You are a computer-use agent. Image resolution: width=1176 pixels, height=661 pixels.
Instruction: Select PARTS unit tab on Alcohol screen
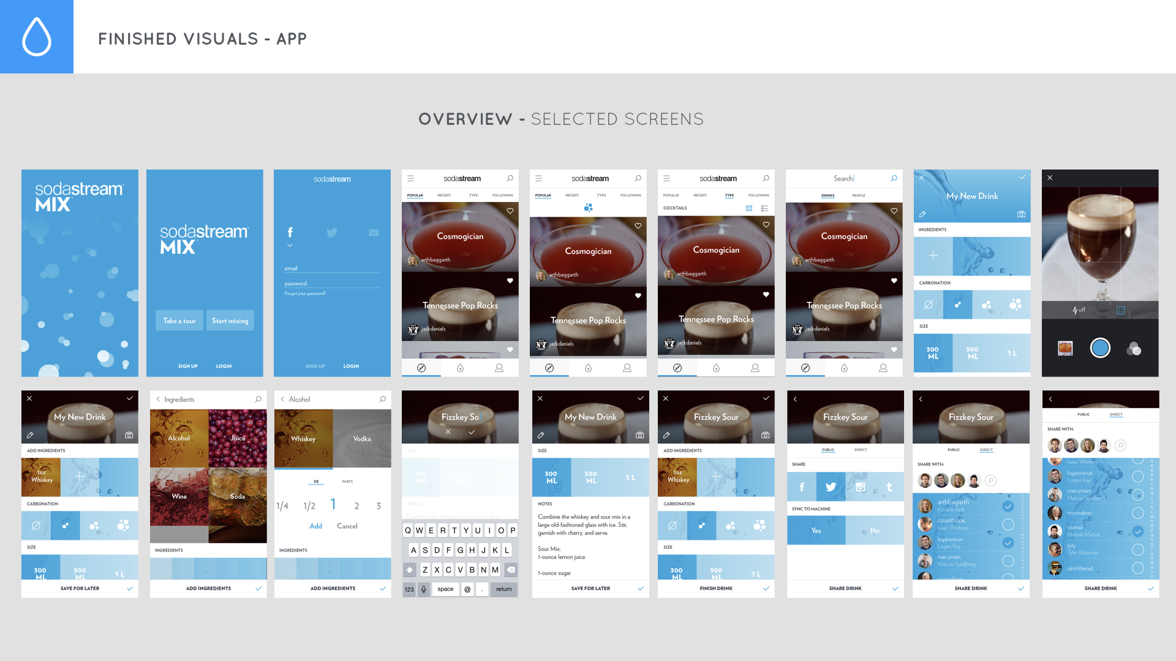coord(347,482)
